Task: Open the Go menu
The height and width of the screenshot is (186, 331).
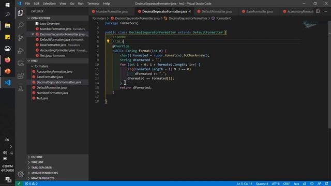Action: point(72,4)
